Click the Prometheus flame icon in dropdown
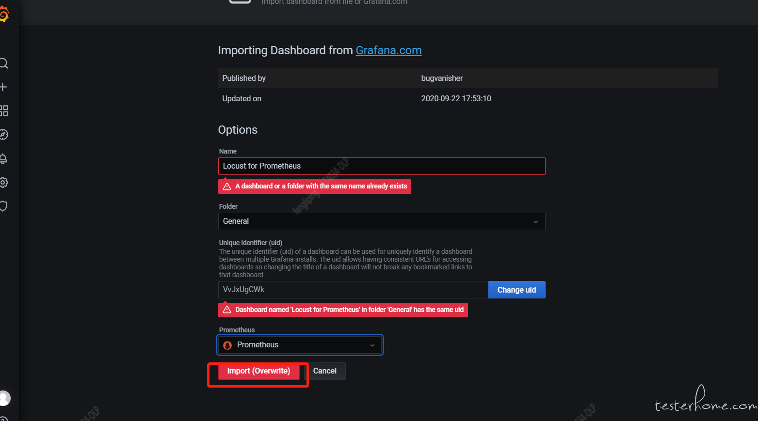 click(x=227, y=345)
